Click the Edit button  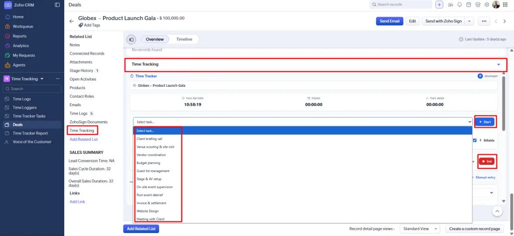click(413, 21)
